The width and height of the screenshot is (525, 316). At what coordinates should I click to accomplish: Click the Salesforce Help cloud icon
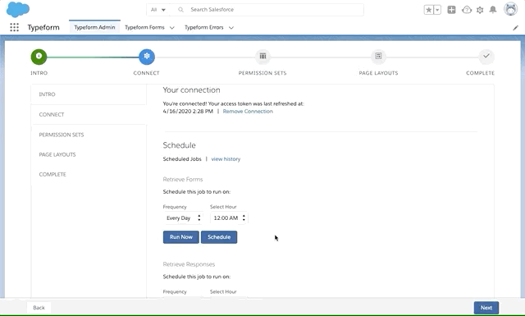(467, 10)
